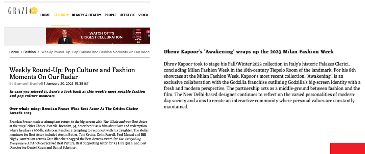Open the Watch OTT's Biggest Celebration banner

(98, 36)
